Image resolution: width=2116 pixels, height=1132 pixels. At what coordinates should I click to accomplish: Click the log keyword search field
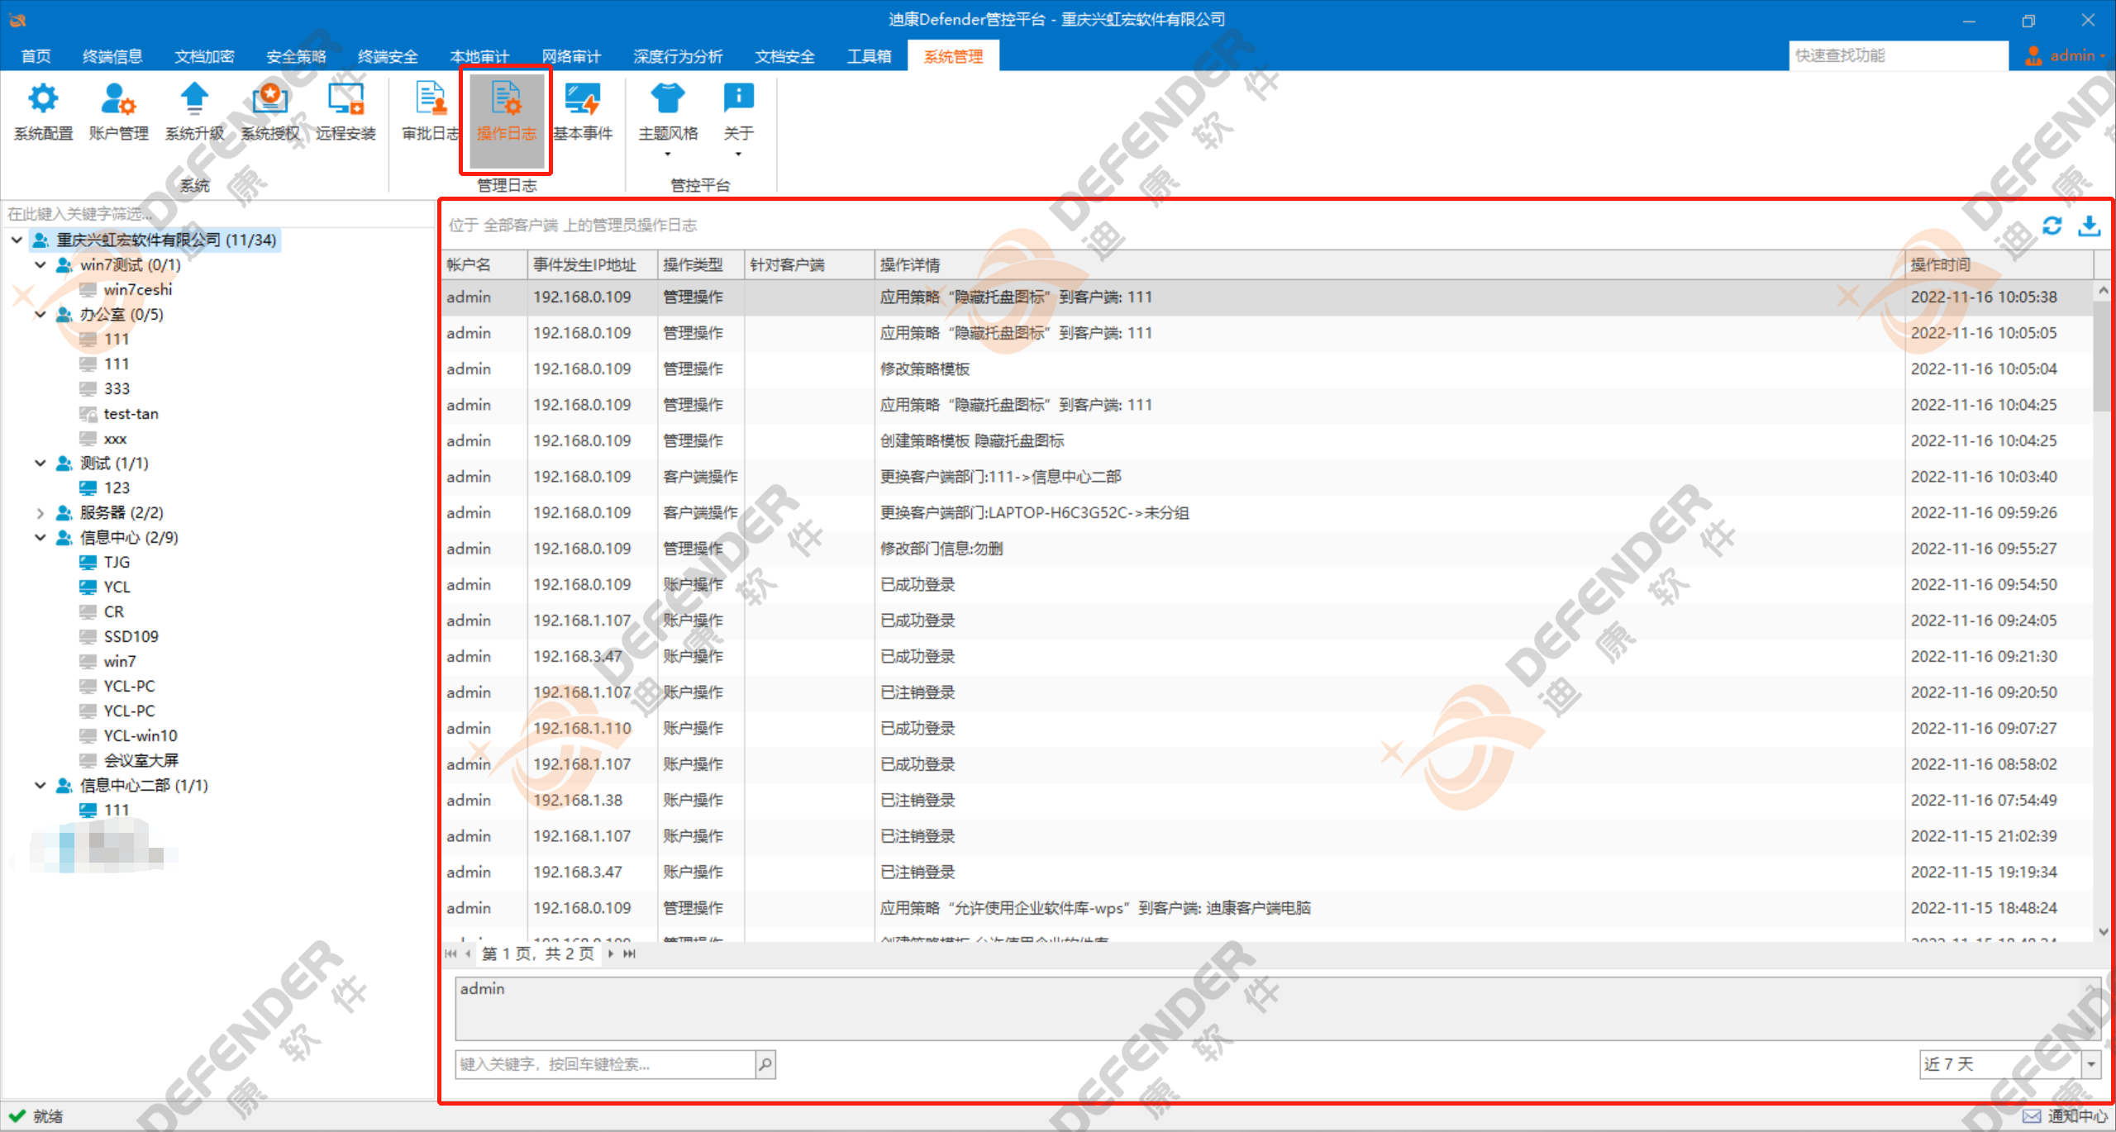[605, 1064]
